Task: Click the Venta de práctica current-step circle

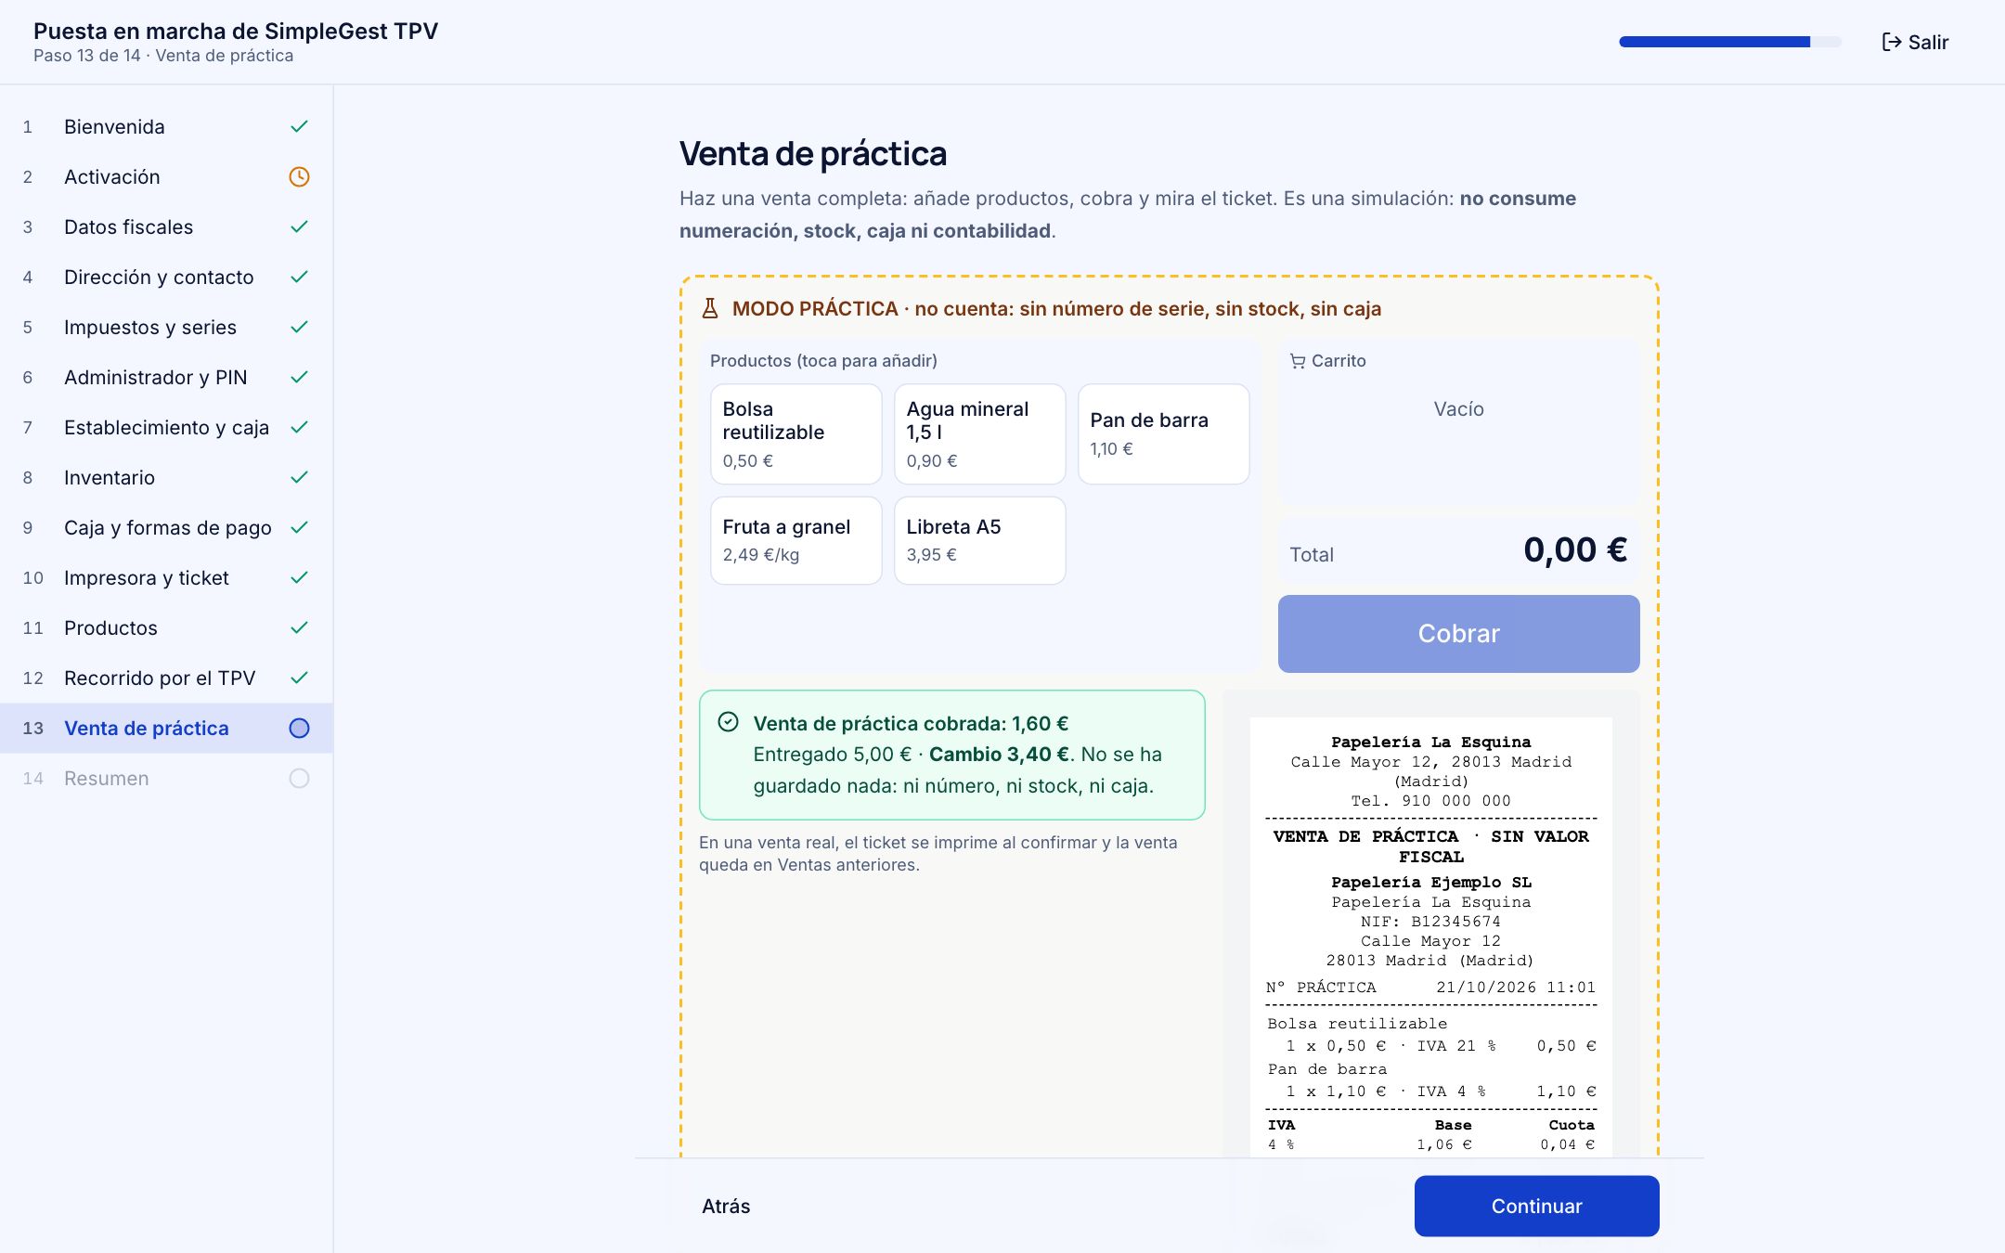Action: click(x=299, y=729)
